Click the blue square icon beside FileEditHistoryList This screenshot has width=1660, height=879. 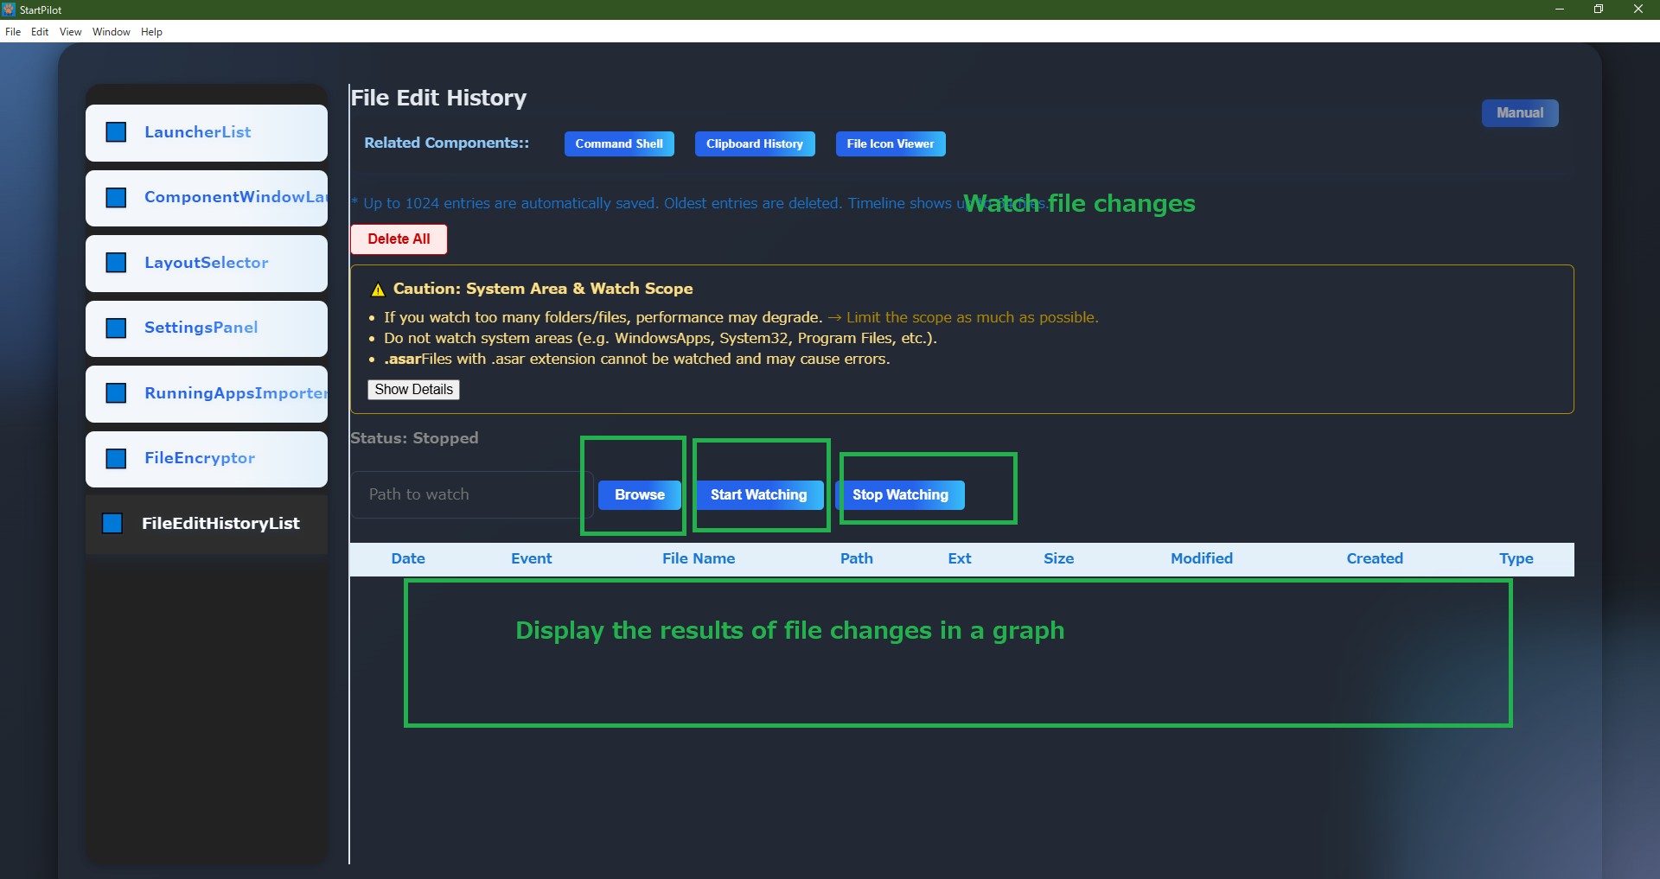(x=112, y=524)
